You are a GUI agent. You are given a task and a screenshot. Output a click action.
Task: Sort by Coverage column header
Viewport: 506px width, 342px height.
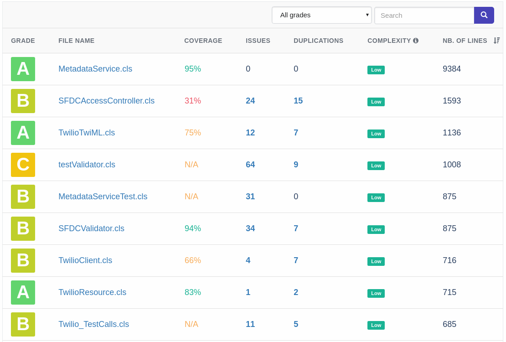pyautogui.click(x=203, y=41)
